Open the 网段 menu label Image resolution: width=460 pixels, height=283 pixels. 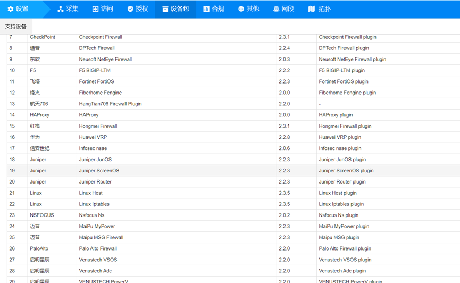(x=288, y=9)
